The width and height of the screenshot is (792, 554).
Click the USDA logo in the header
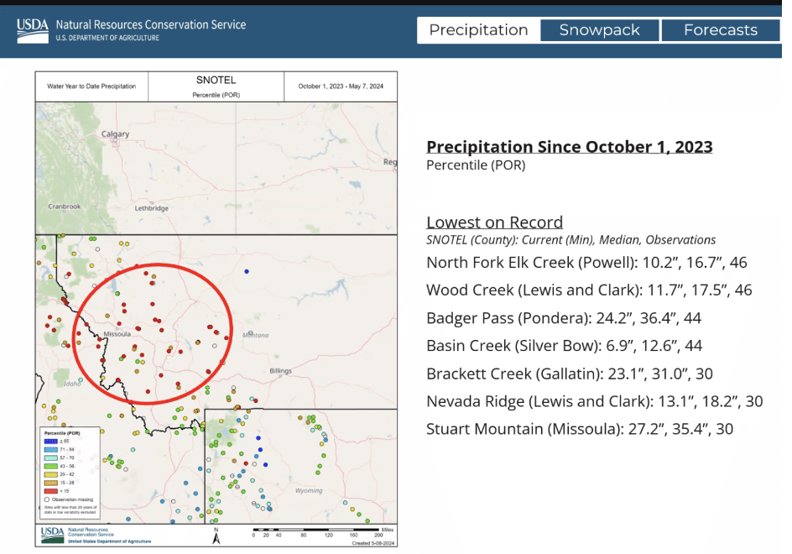(x=33, y=30)
